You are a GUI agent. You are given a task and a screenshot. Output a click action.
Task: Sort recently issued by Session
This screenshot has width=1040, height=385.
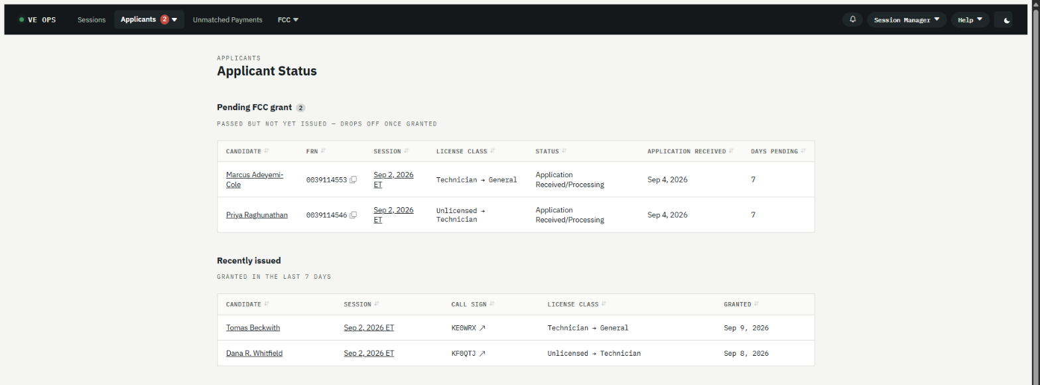361,304
